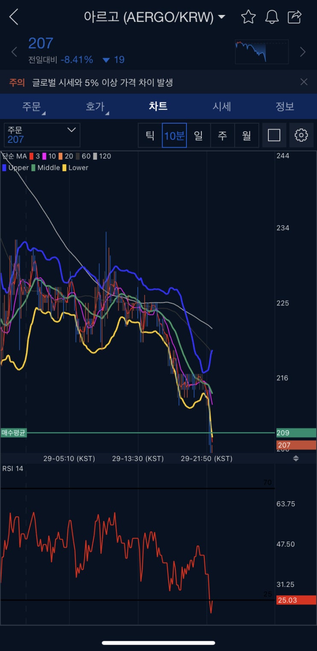Switch to the 호가 tab
This screenshot has height=651, width=317.
click(x=95, y=107)
